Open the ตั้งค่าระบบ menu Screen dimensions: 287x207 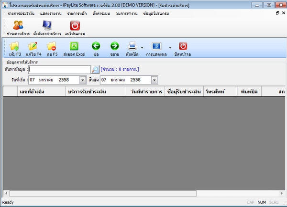click(101, 13)
